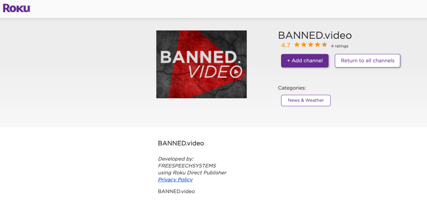Click the BANNED.video description under Privacy Policy
This screenshot has width=427, height=200.
point(176,191)
